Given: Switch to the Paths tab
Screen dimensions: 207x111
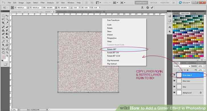Looking at the screenshot, I should (x=183, y=63).
